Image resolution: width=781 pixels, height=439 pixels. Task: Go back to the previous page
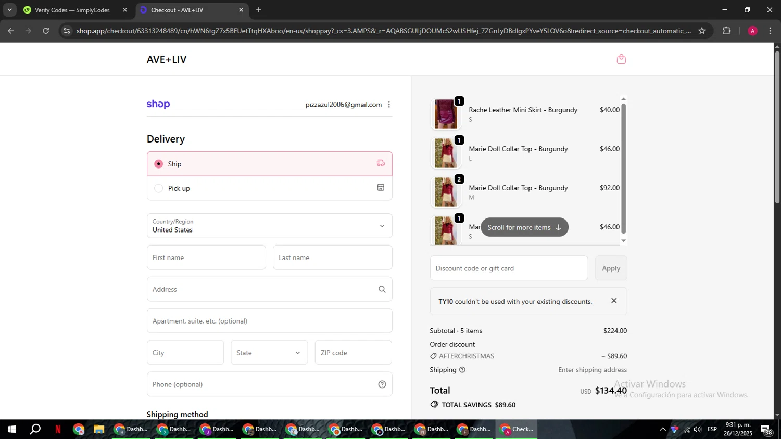coord(11,31)
